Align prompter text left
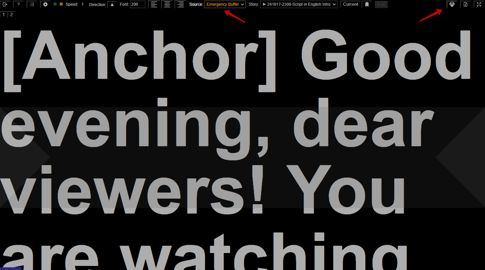Screen dimensions: 485x270 [x=154, y=4]
